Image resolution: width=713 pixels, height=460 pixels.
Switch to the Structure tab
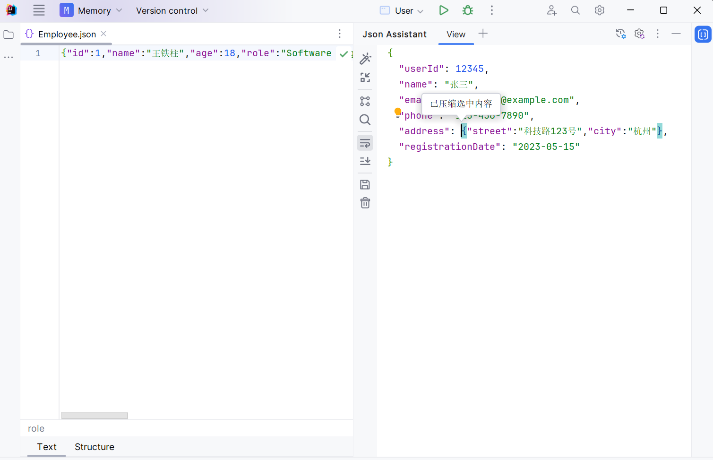click(x=94, y=447)
